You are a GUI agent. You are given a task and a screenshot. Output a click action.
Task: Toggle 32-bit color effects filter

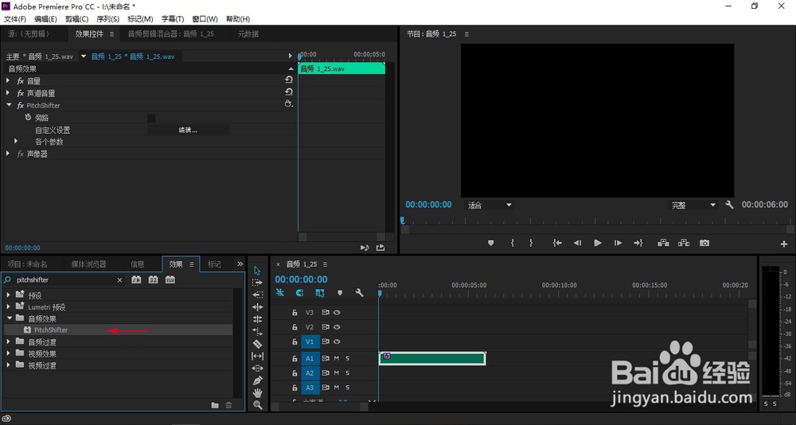154,280
